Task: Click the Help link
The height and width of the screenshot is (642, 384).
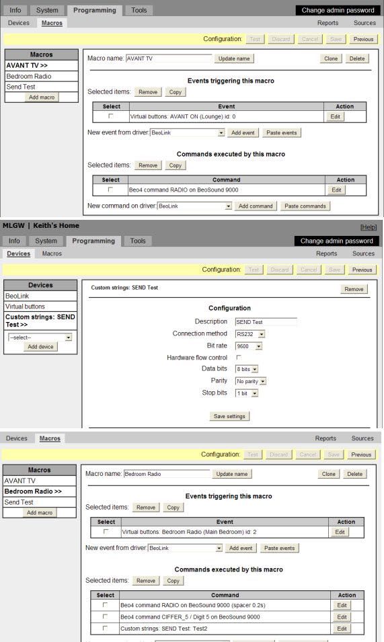Action: (x=369, y=227)
